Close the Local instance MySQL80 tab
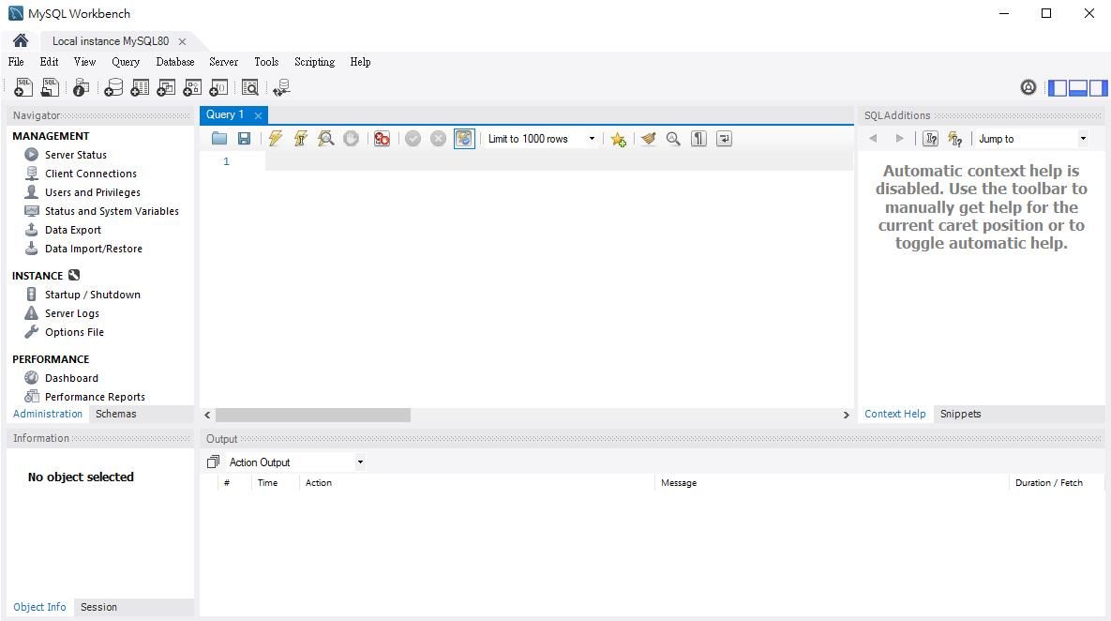 (x=182, y=41)
